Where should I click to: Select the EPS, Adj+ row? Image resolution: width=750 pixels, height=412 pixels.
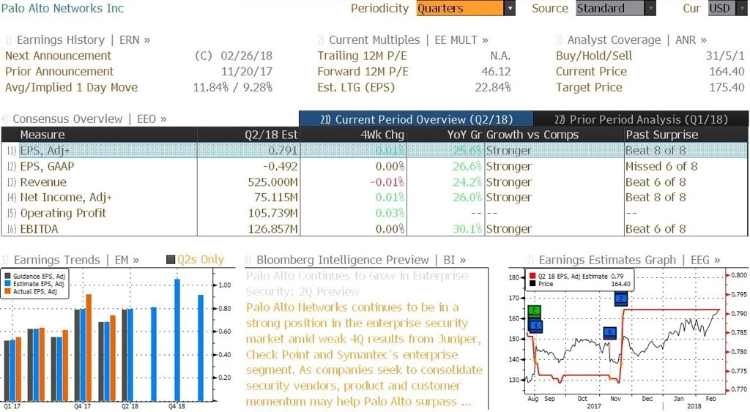pos(374,151)
